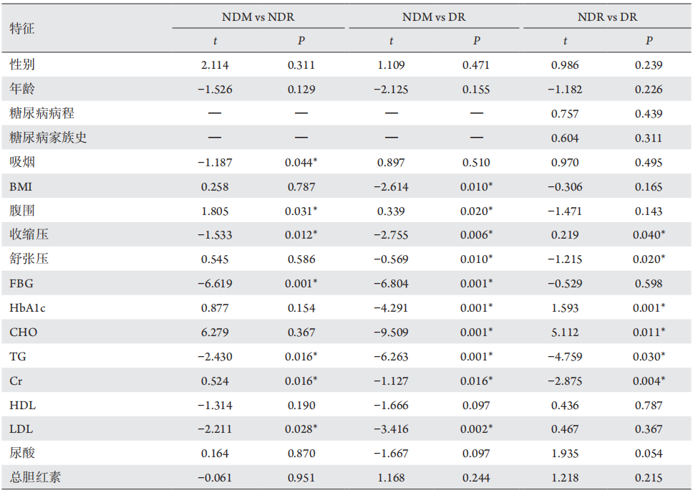Click the 糖尿病家族史 row label
The image size is (698, 498).
[48, 138]
